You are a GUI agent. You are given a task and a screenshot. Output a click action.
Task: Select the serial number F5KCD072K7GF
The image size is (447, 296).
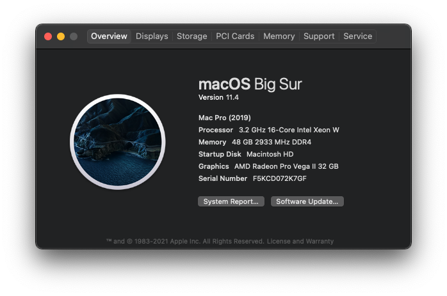[280, 178]
